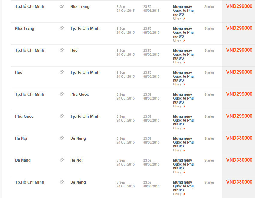The width and height of the screenshot is (255, 198).
Task: Click swap icon in Hà Nội–Đà Nẵng row
Action: tap(62, 138)
